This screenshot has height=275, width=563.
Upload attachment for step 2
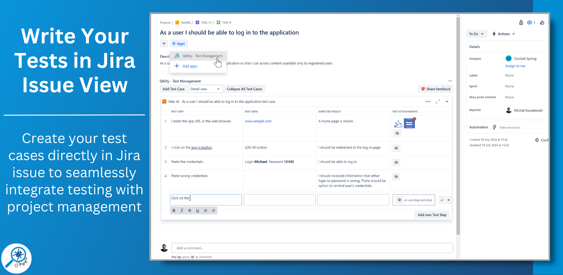pyautogui.click(x=396, y=148)
